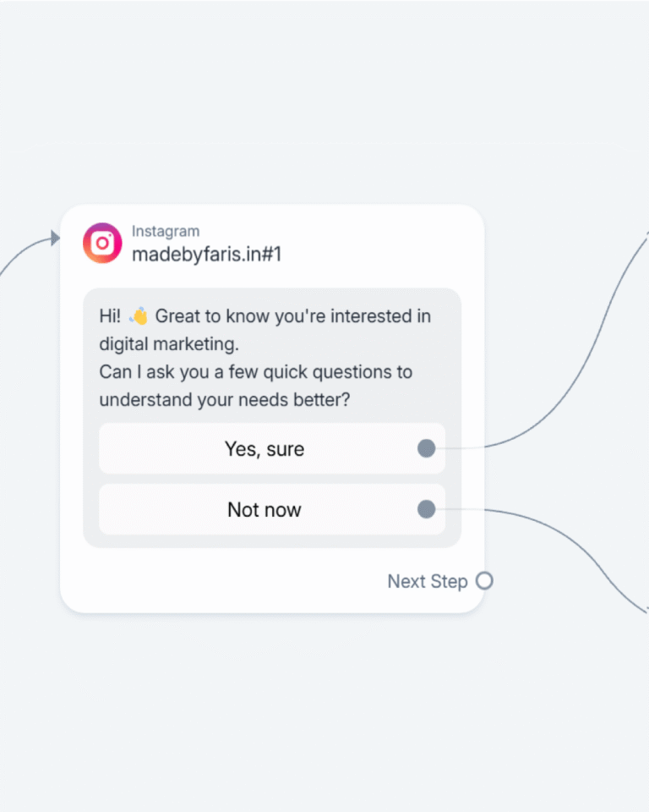Click the "digital marketing." text line
Viewport: 649px width, 812px height.
pyautogui.click(x=169, y=344)
